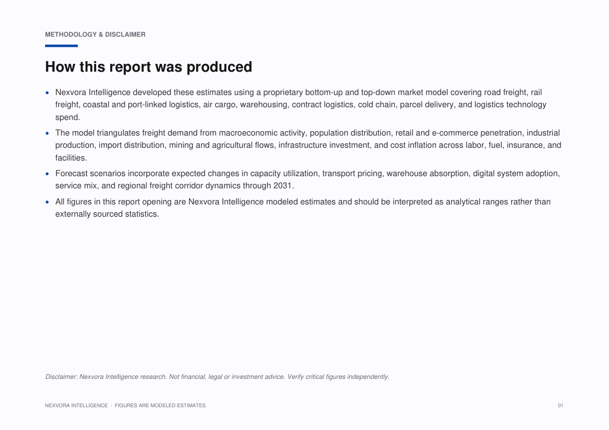Click the 'FIGURES ARE MODELED ESTIMATES' footer text
This screenshot has width=609, height=430.
coord(160,406)
